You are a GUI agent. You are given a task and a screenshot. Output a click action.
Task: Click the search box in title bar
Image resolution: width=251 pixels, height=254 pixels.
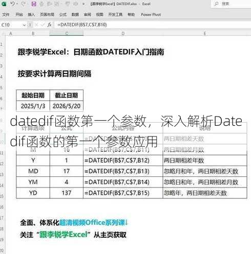click(232, 4)
